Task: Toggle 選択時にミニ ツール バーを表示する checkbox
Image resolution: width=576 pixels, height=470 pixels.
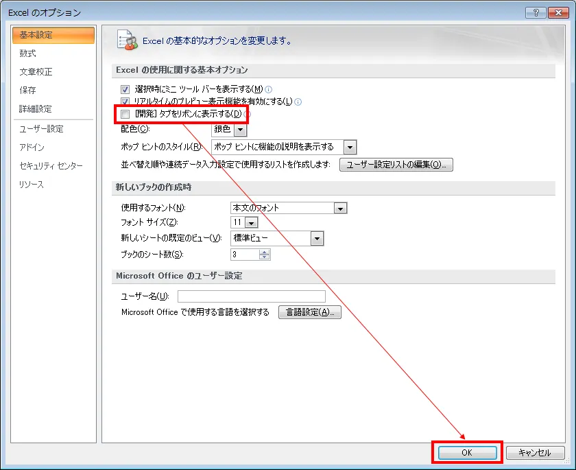Action: tap(125, 89)
